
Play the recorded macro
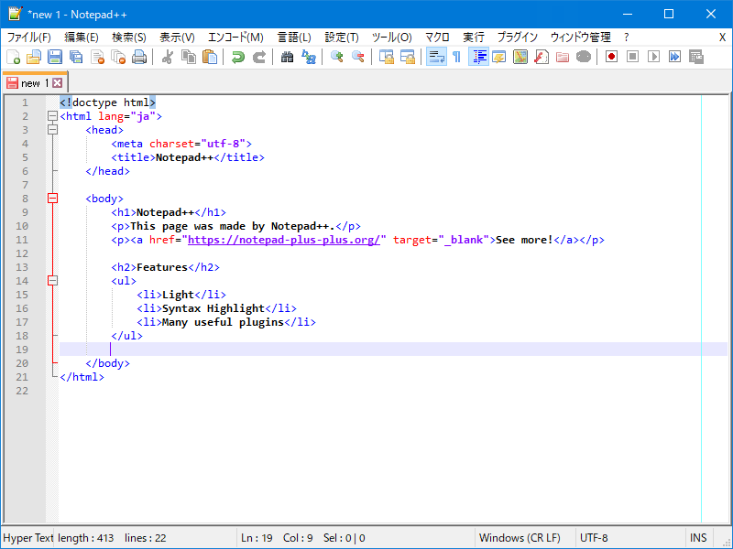tap(652, 56)
